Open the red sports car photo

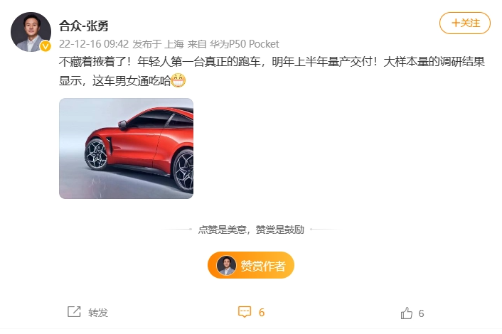(x=126, y=149)
